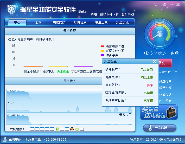Click the red 修复 button
185x144 pixels.
point(165,63)
